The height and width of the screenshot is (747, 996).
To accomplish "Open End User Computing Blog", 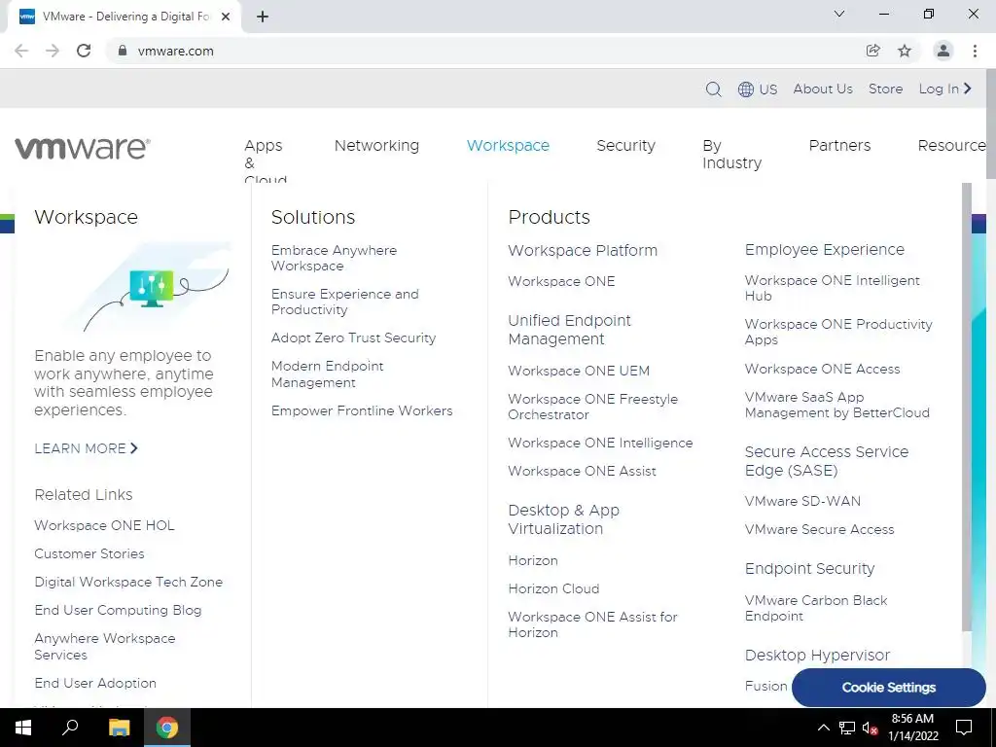I will (x=118, y=610).
